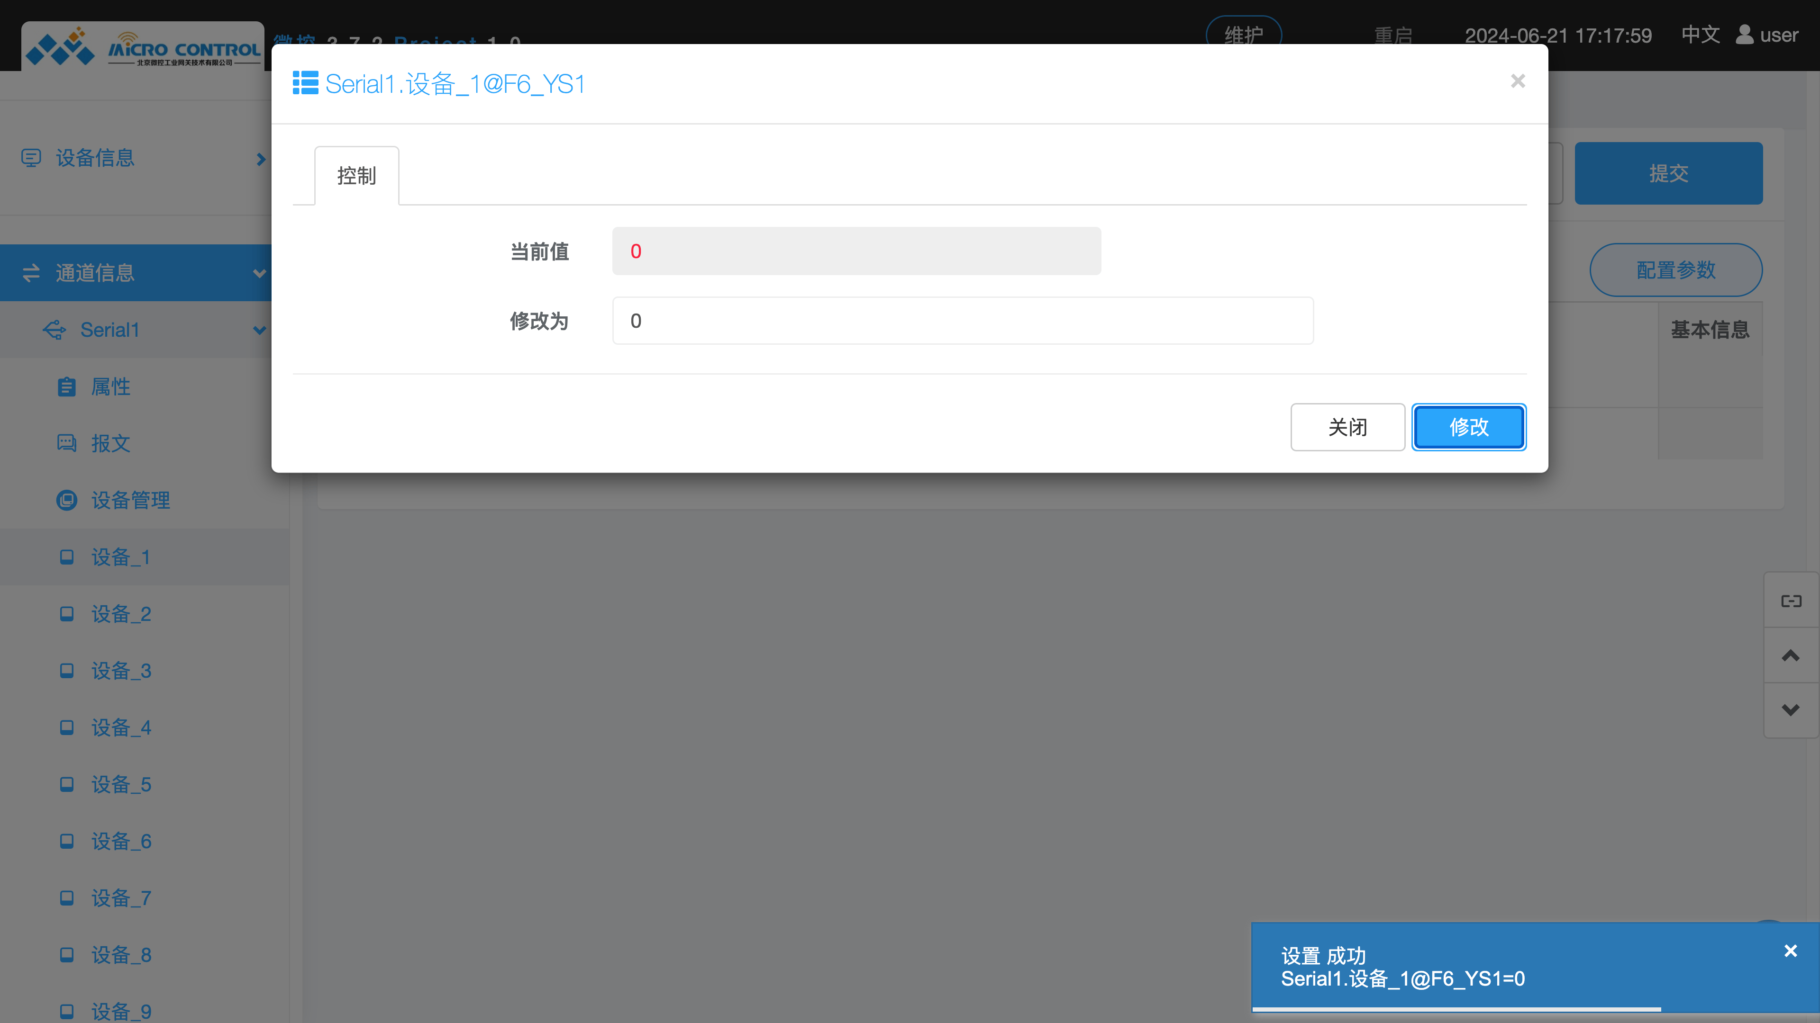The width and height of the screenshot is (1820, 1023).
Task: Click the monitor icon beside 设备信息
Action: [x=31, y=158]
